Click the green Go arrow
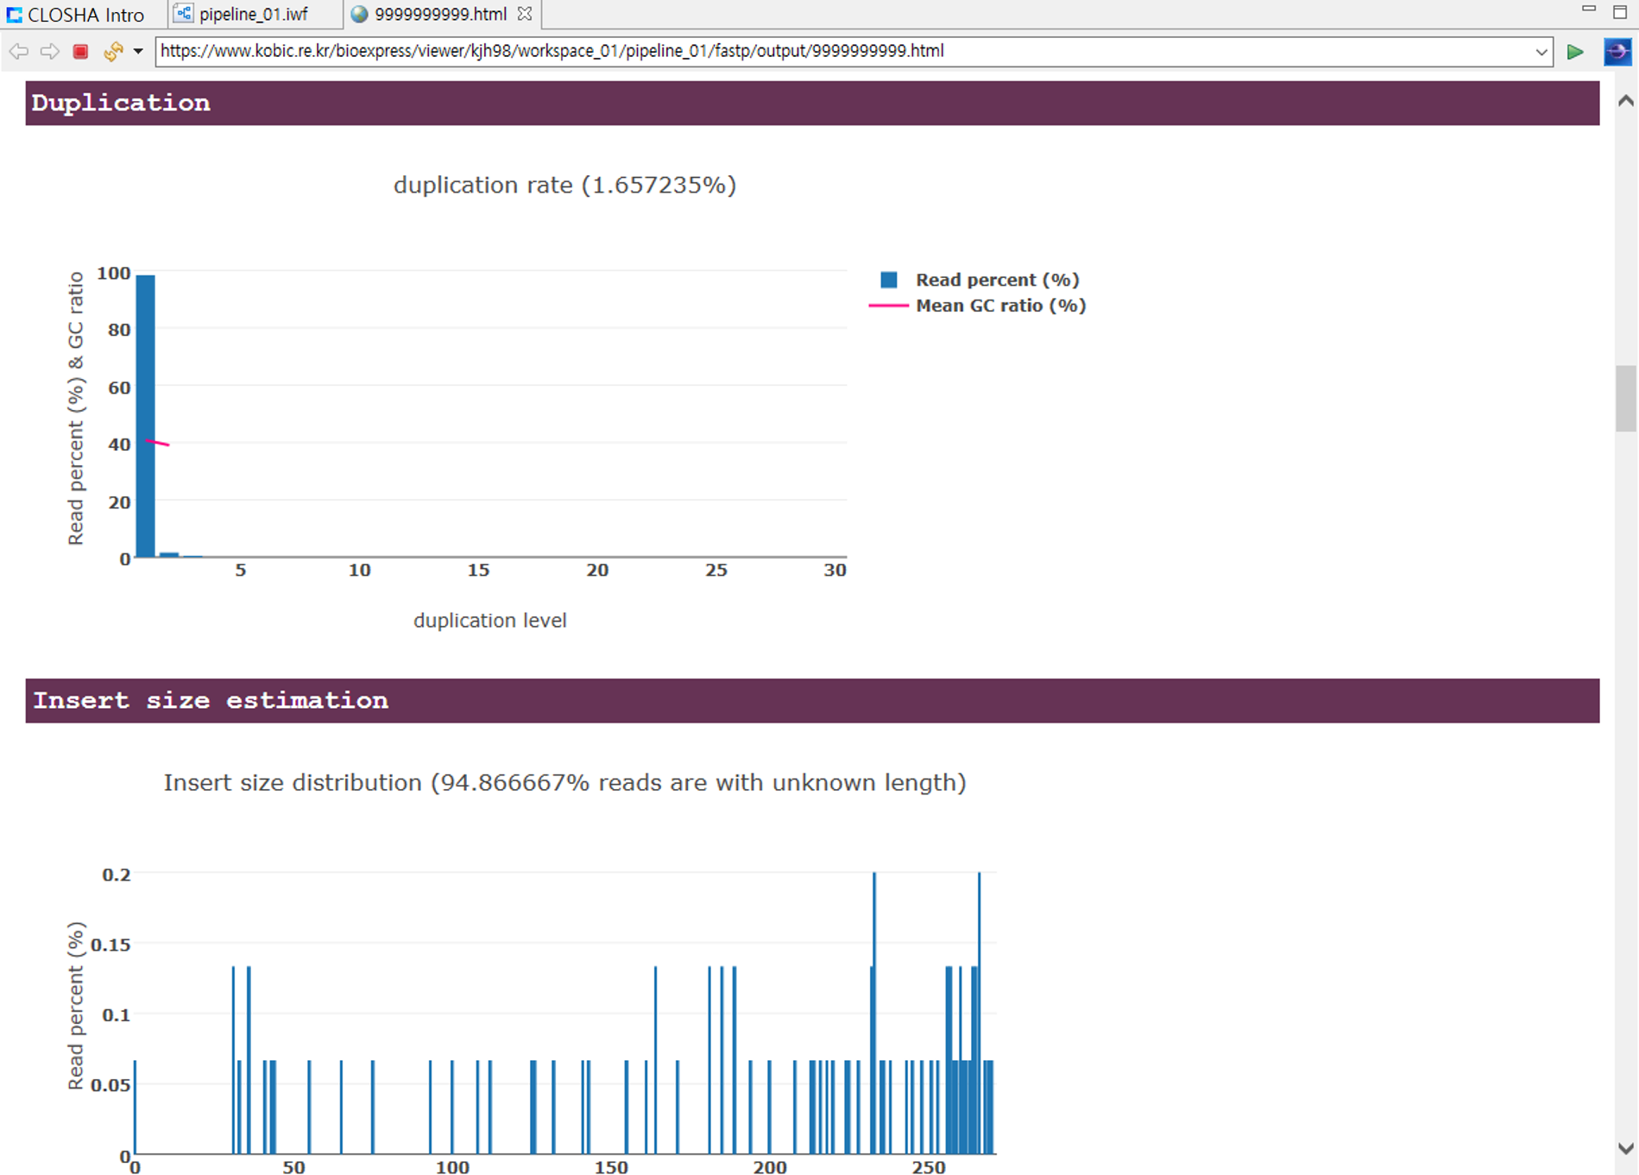Viewport: 1639px width, 1175px height. (x=1575, y=52)
